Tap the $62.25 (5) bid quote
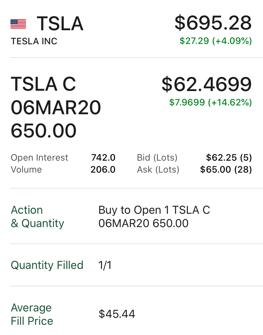The height and width of the screenshot is (335, 263). 229,157
